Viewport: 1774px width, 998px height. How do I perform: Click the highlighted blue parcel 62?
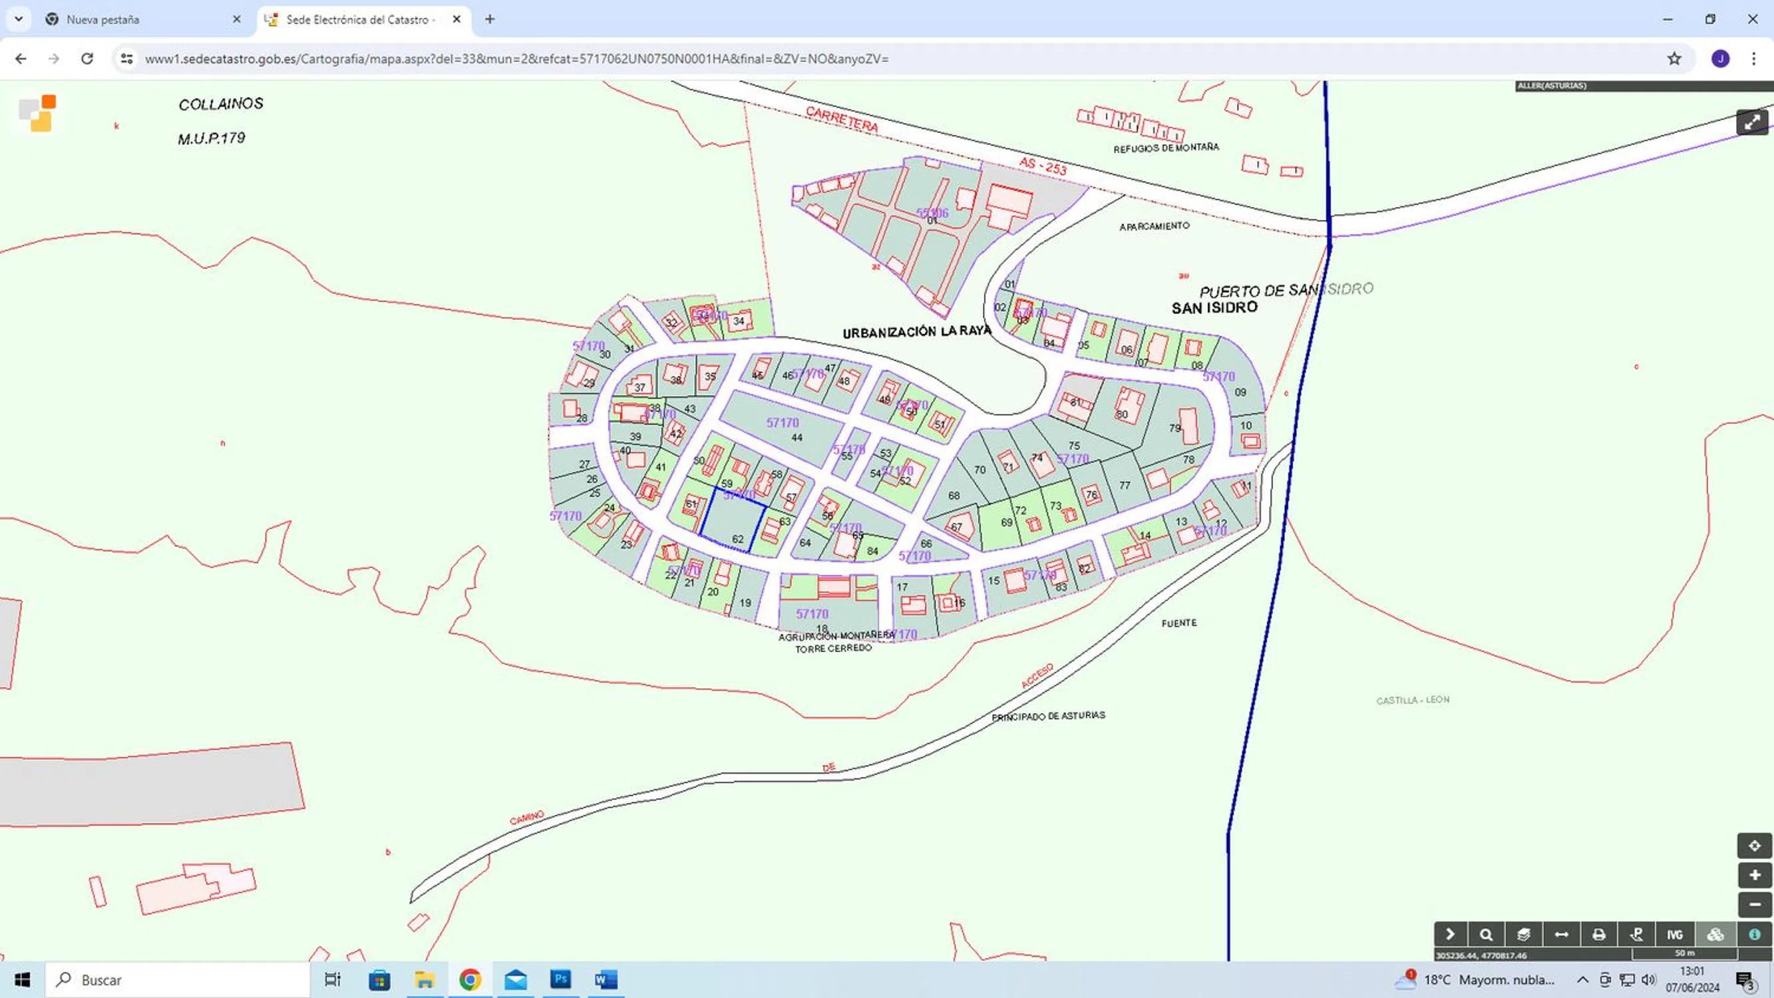coord(731,522)
